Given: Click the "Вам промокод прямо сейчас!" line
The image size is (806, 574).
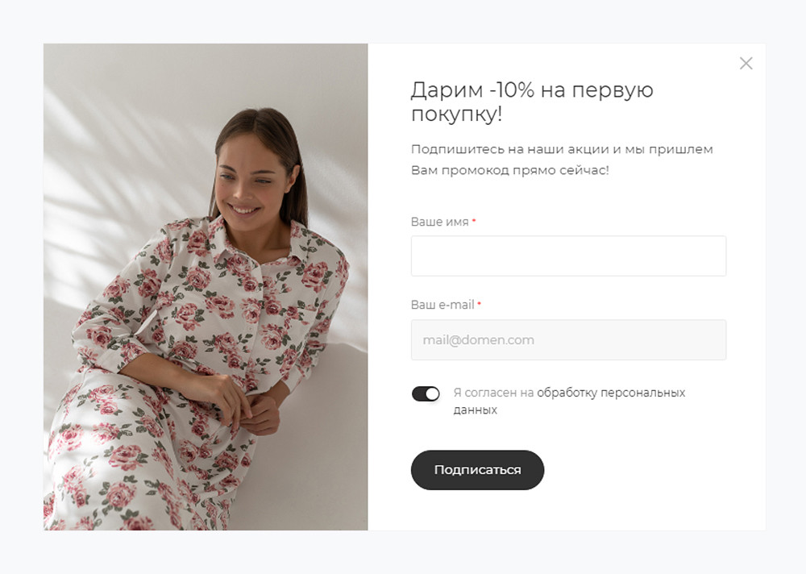Looking at the screenshot, I should 509,171.
